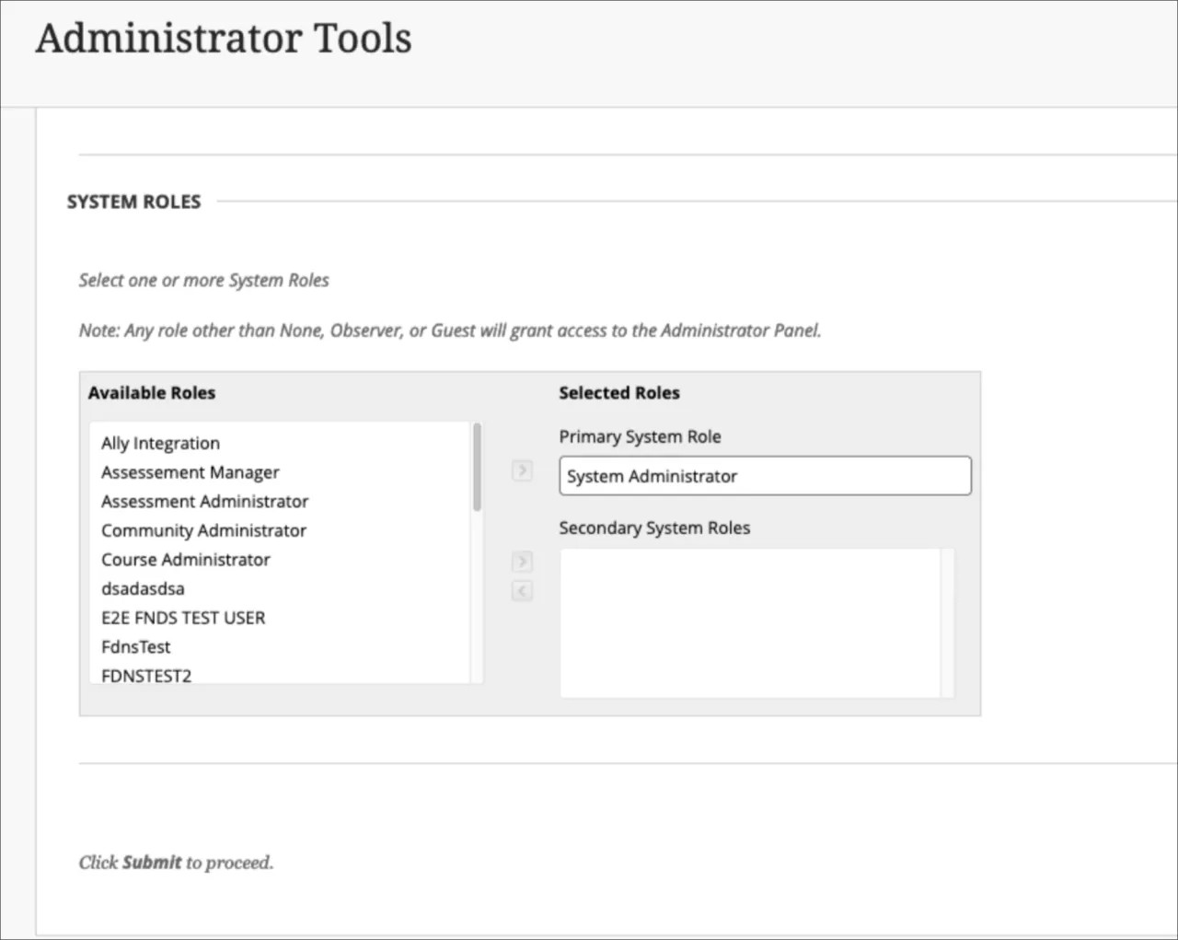Click the bold Submit word in the instructions
This screenshot has width=1178, height=940.
[152, 863]
